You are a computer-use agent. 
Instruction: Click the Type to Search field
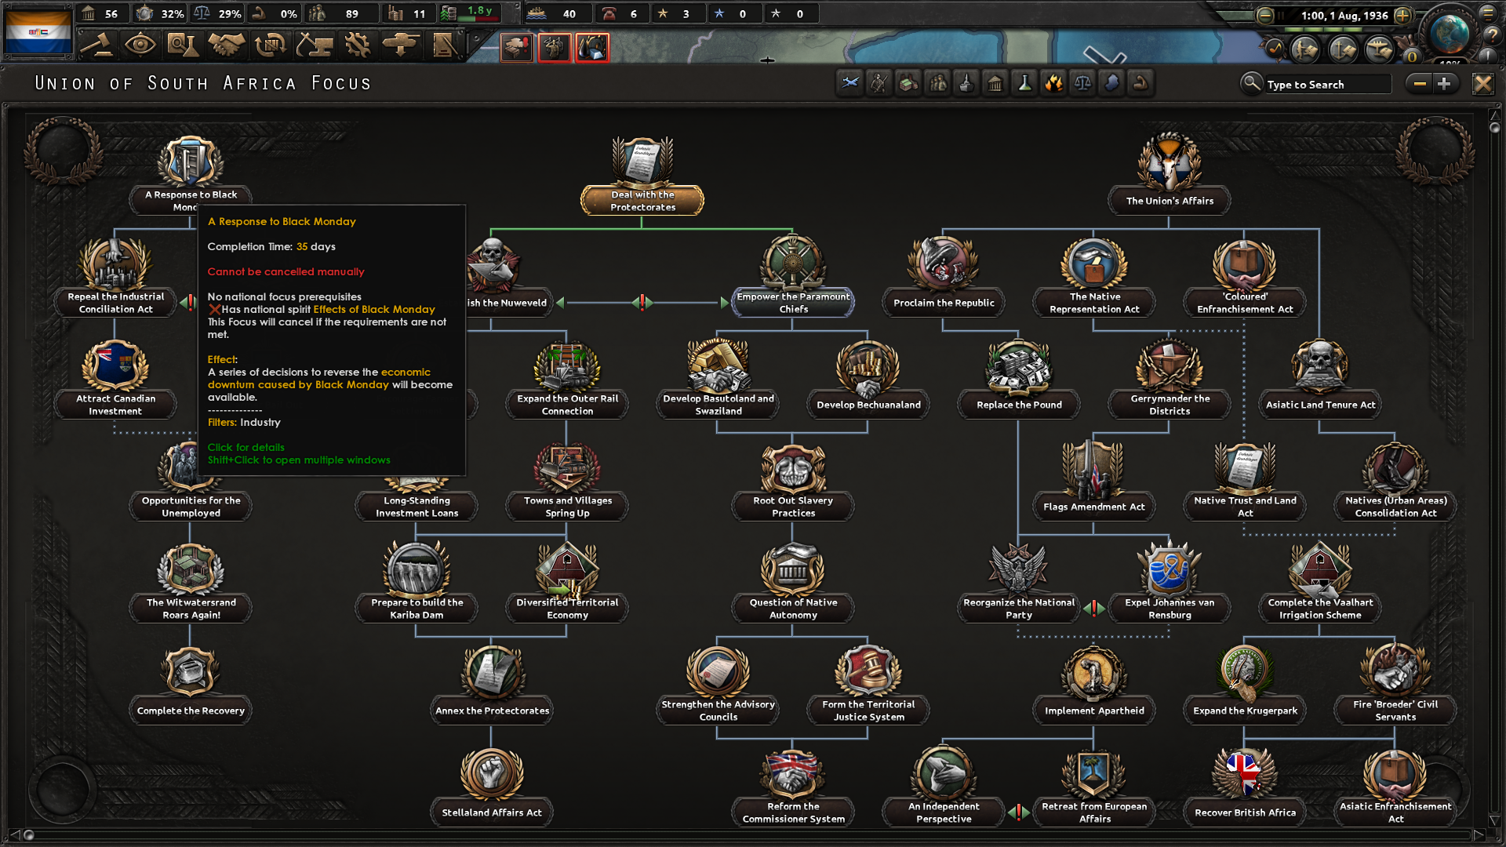1327,84
